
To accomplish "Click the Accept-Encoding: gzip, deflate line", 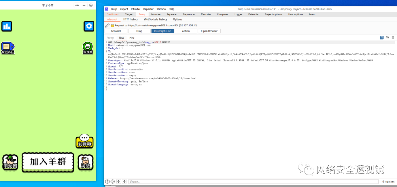I will click(x=128, y=82).
